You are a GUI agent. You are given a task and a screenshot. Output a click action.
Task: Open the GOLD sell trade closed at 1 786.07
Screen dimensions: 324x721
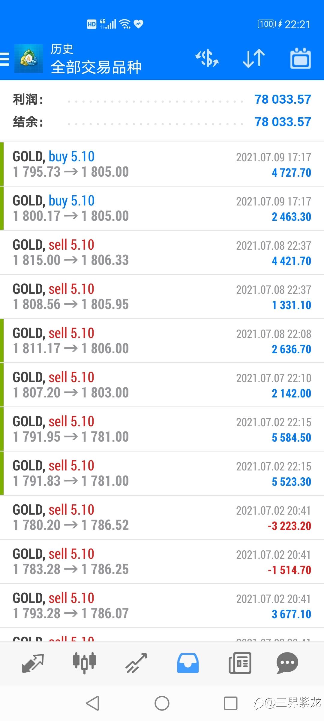162,606
